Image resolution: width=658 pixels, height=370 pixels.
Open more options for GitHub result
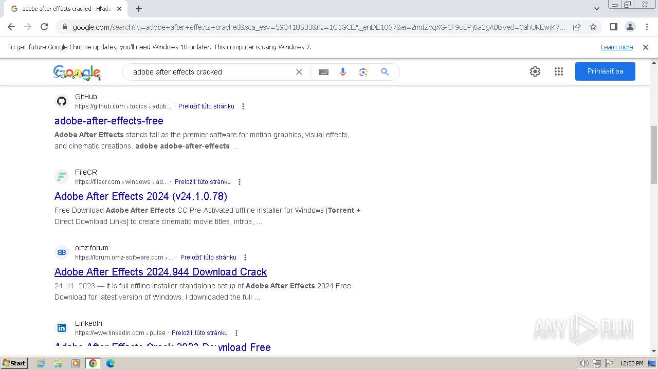243,106
